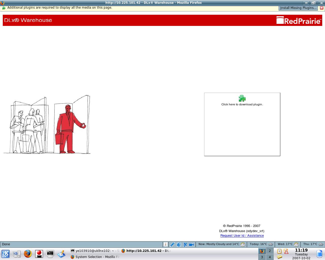
Task: Click the blue video camera status bar icon
Action: (191, 245)
